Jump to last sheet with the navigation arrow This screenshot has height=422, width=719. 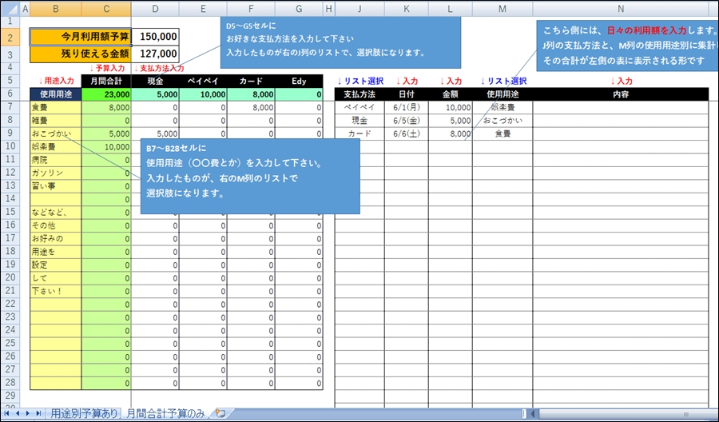point(38,413)
